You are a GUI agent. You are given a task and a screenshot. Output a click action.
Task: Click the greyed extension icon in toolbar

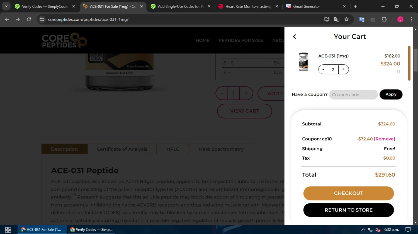pyautogui.click(x=373, y=19)
